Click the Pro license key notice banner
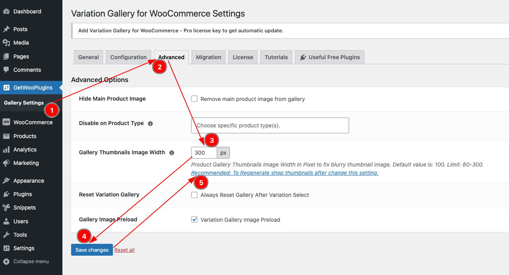 [x=290, y=30]
